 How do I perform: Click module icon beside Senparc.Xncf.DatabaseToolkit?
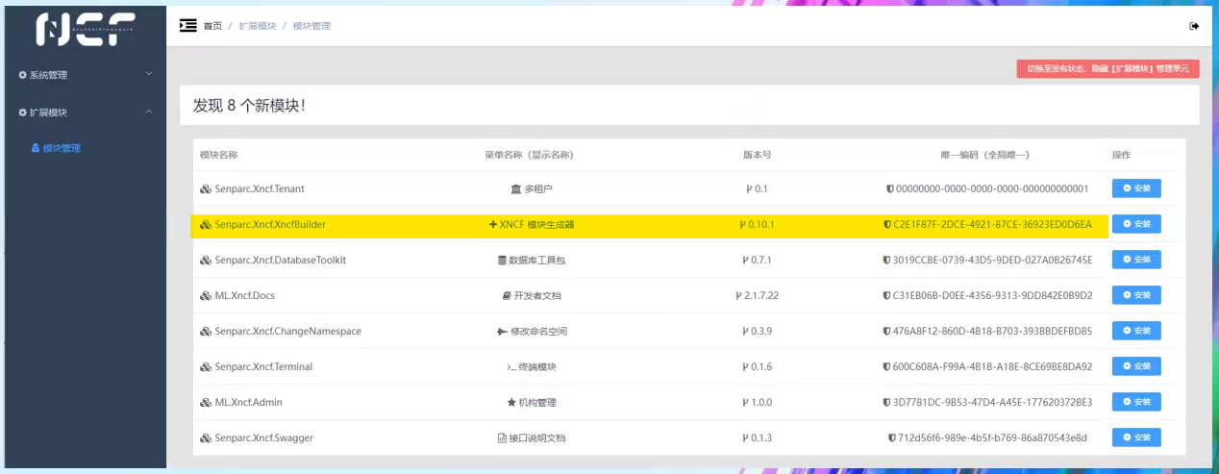point(206,261)
